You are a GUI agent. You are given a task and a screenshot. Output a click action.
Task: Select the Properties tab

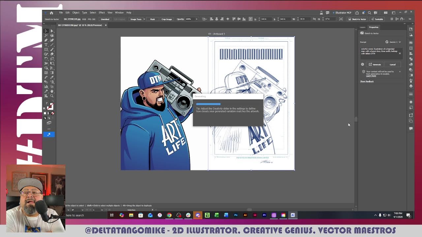point(374,27)
